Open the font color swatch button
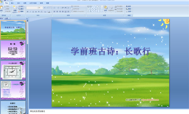 49,12
